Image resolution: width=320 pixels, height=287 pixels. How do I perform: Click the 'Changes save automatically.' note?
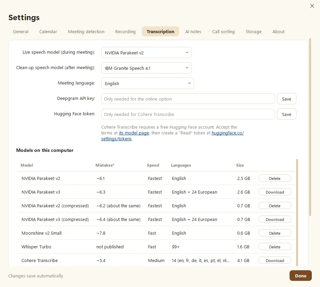(x=36, y=276)
